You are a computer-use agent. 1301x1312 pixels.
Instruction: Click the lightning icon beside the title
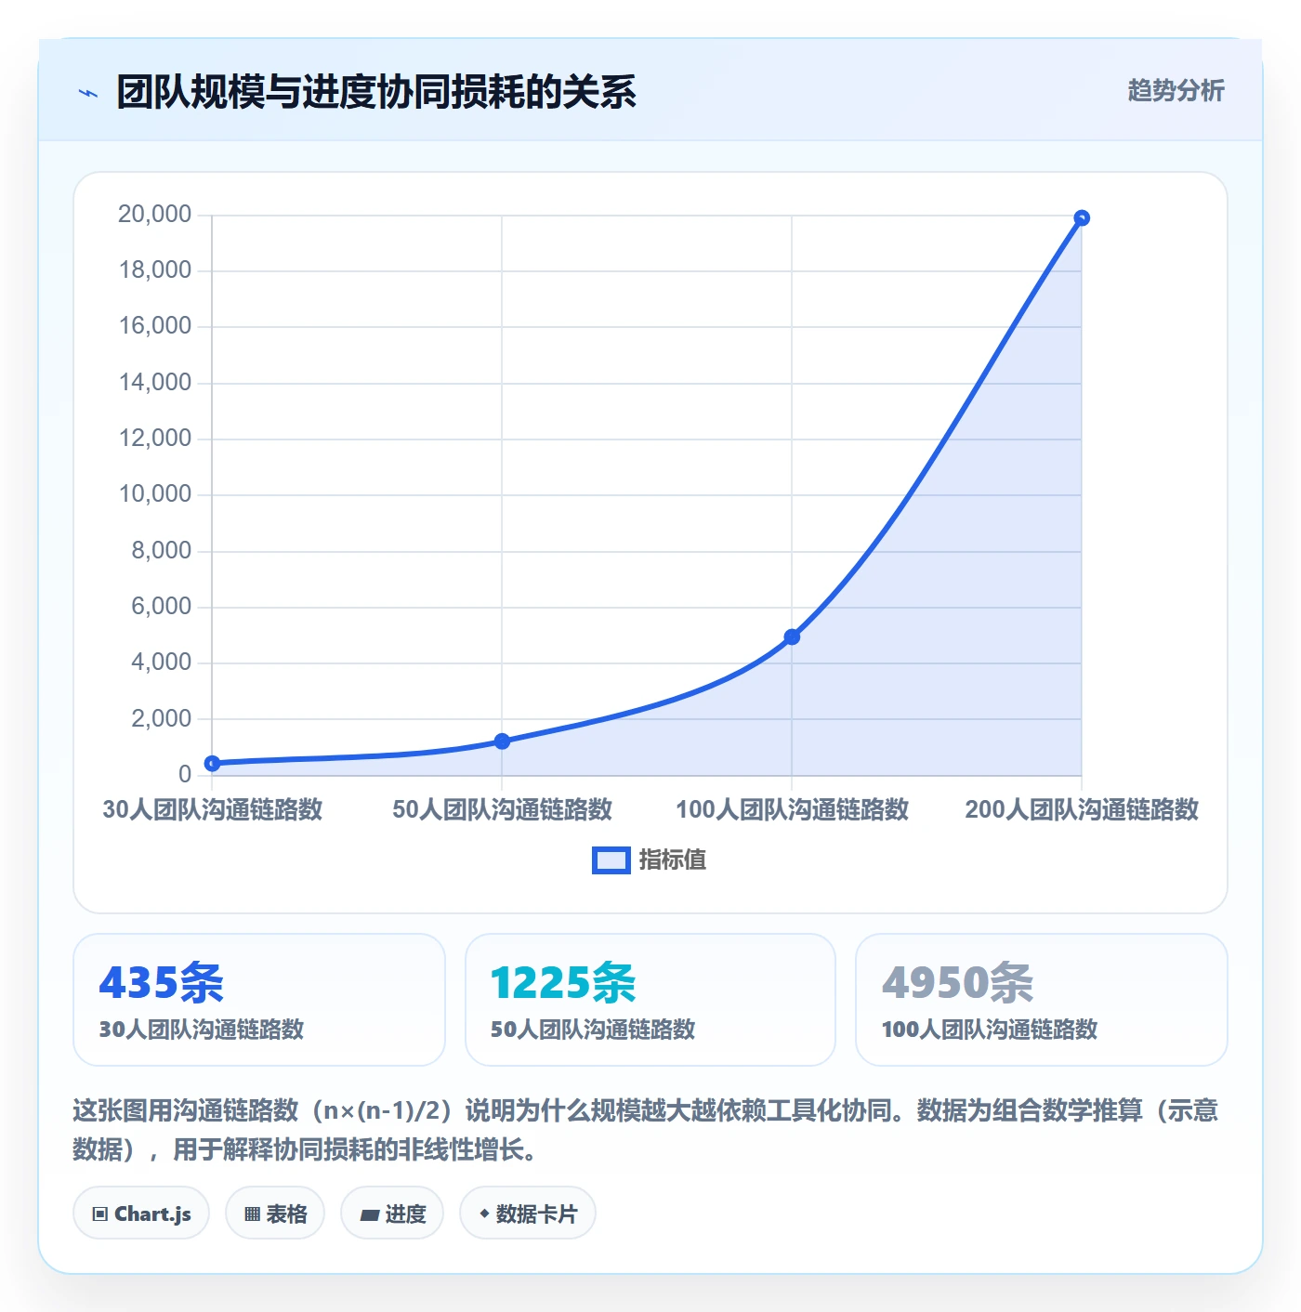[88, 93]
